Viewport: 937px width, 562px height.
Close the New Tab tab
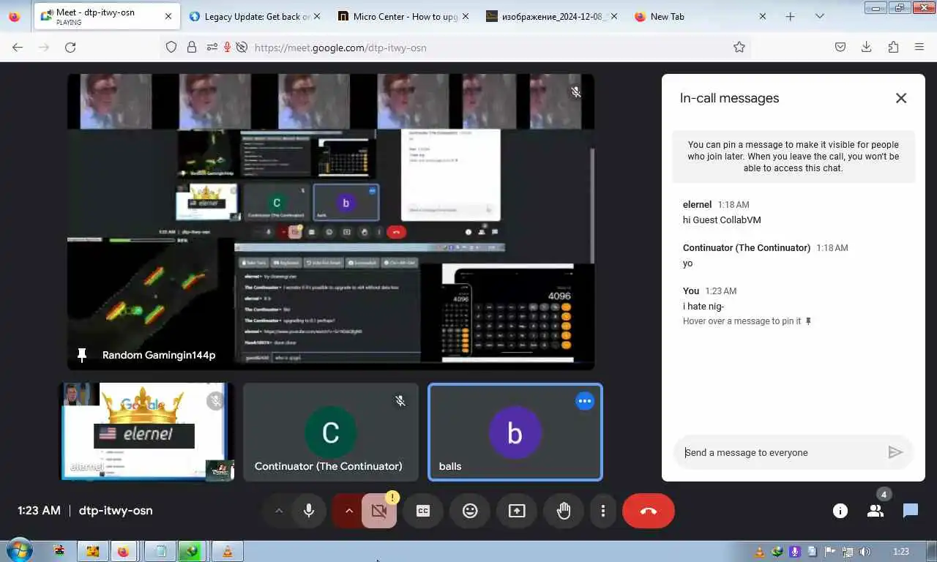click(763, 16)
